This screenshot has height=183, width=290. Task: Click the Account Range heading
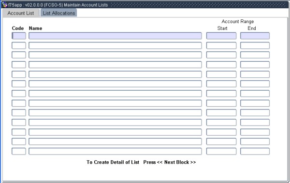pos(238,22)
